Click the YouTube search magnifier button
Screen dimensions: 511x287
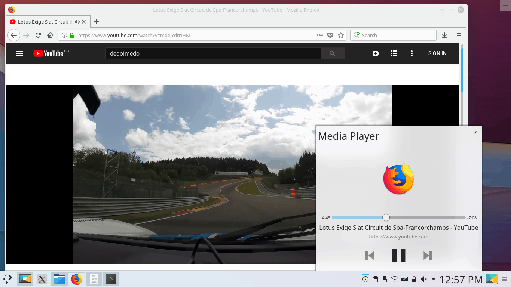333,53
